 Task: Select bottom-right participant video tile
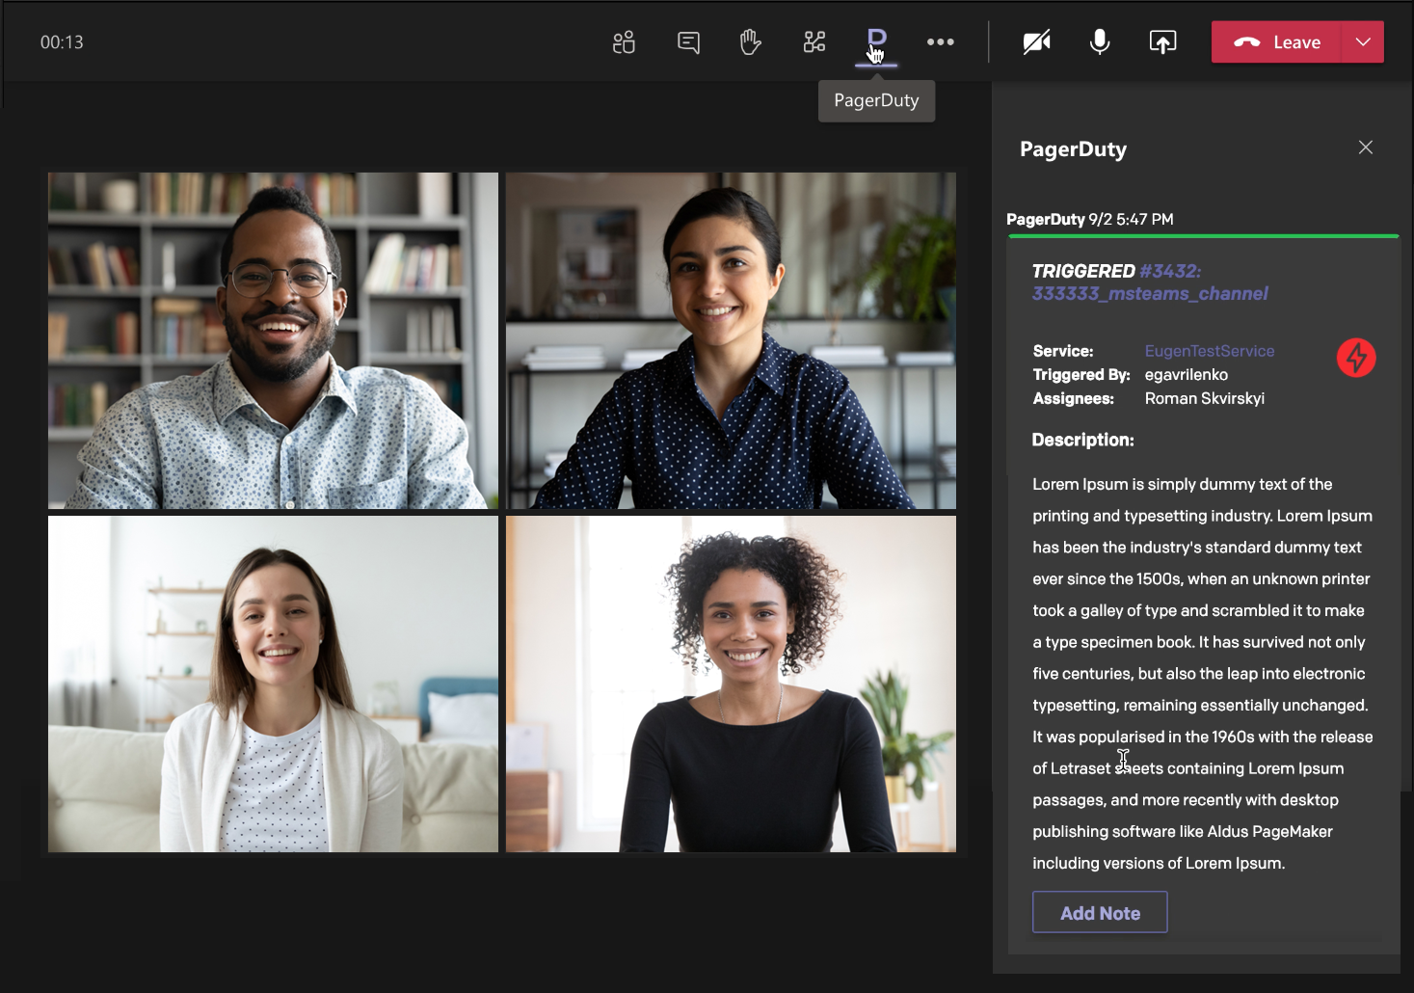(731, 684)
